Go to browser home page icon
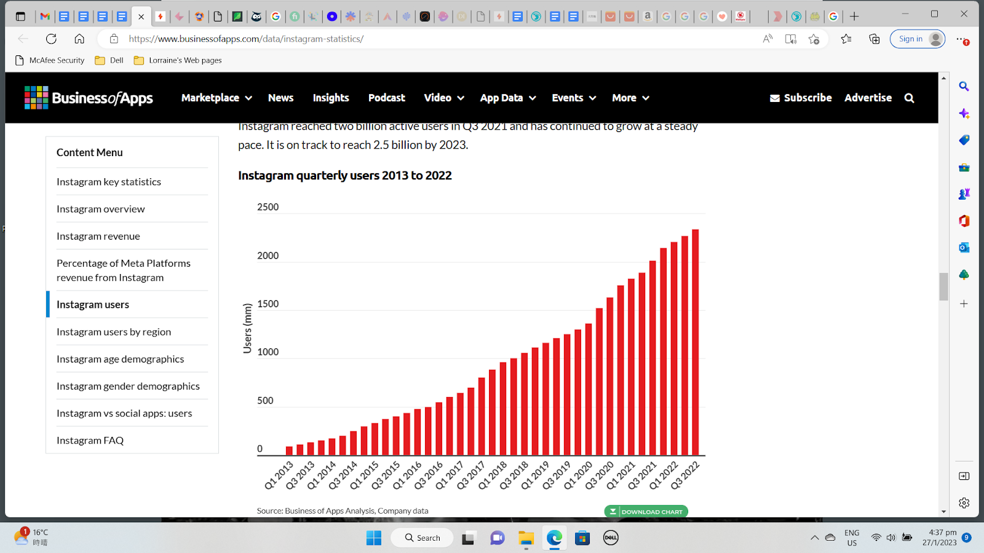Image resolution: width=984 pixels, height=553 pixels. tap(79, 39)
